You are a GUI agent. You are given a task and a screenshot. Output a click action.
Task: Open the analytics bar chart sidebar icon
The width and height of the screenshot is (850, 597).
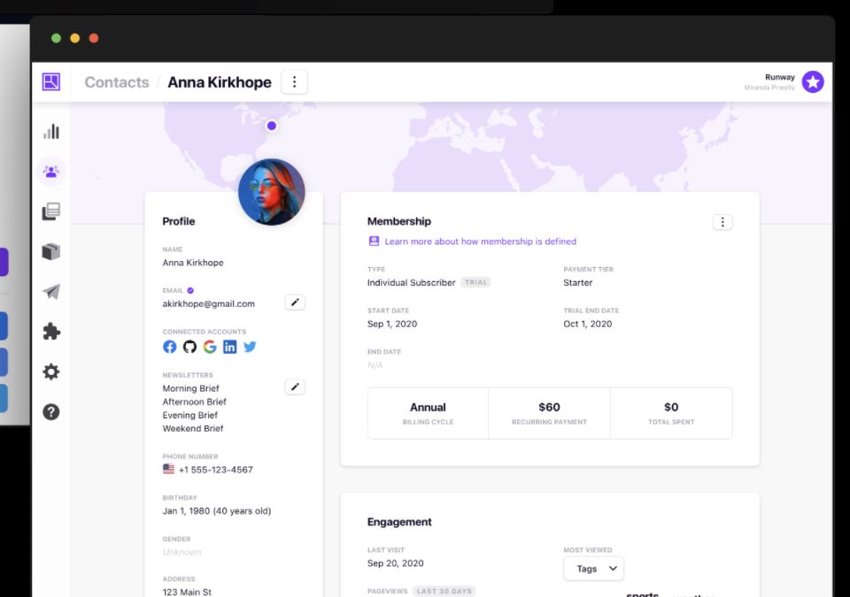click(51, 132)
